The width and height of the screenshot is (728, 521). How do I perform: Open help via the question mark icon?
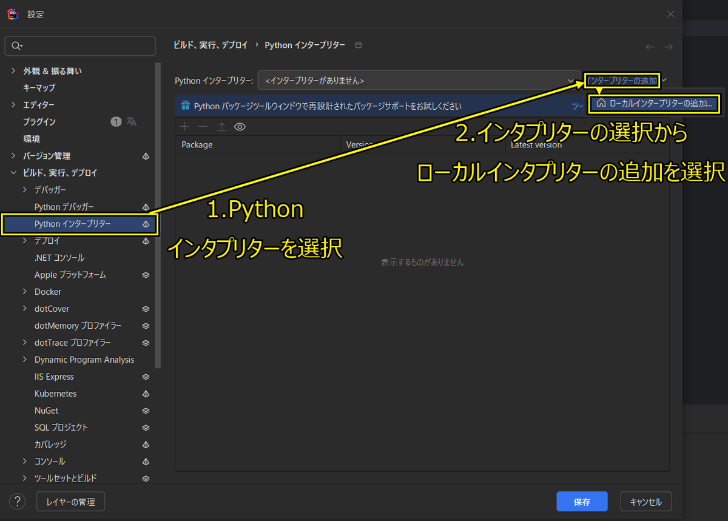click(x=16, y=501)
